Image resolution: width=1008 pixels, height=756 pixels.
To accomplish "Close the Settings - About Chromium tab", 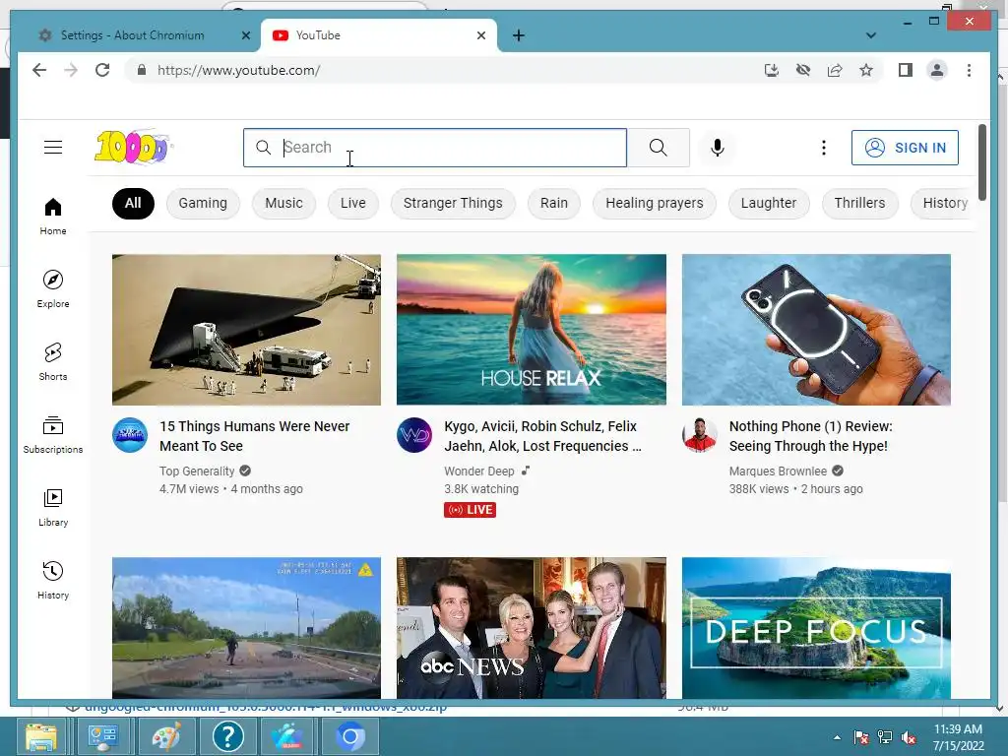I will [245, 35].
